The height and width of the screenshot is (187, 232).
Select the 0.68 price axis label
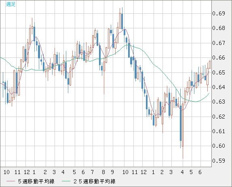[219, 28]
